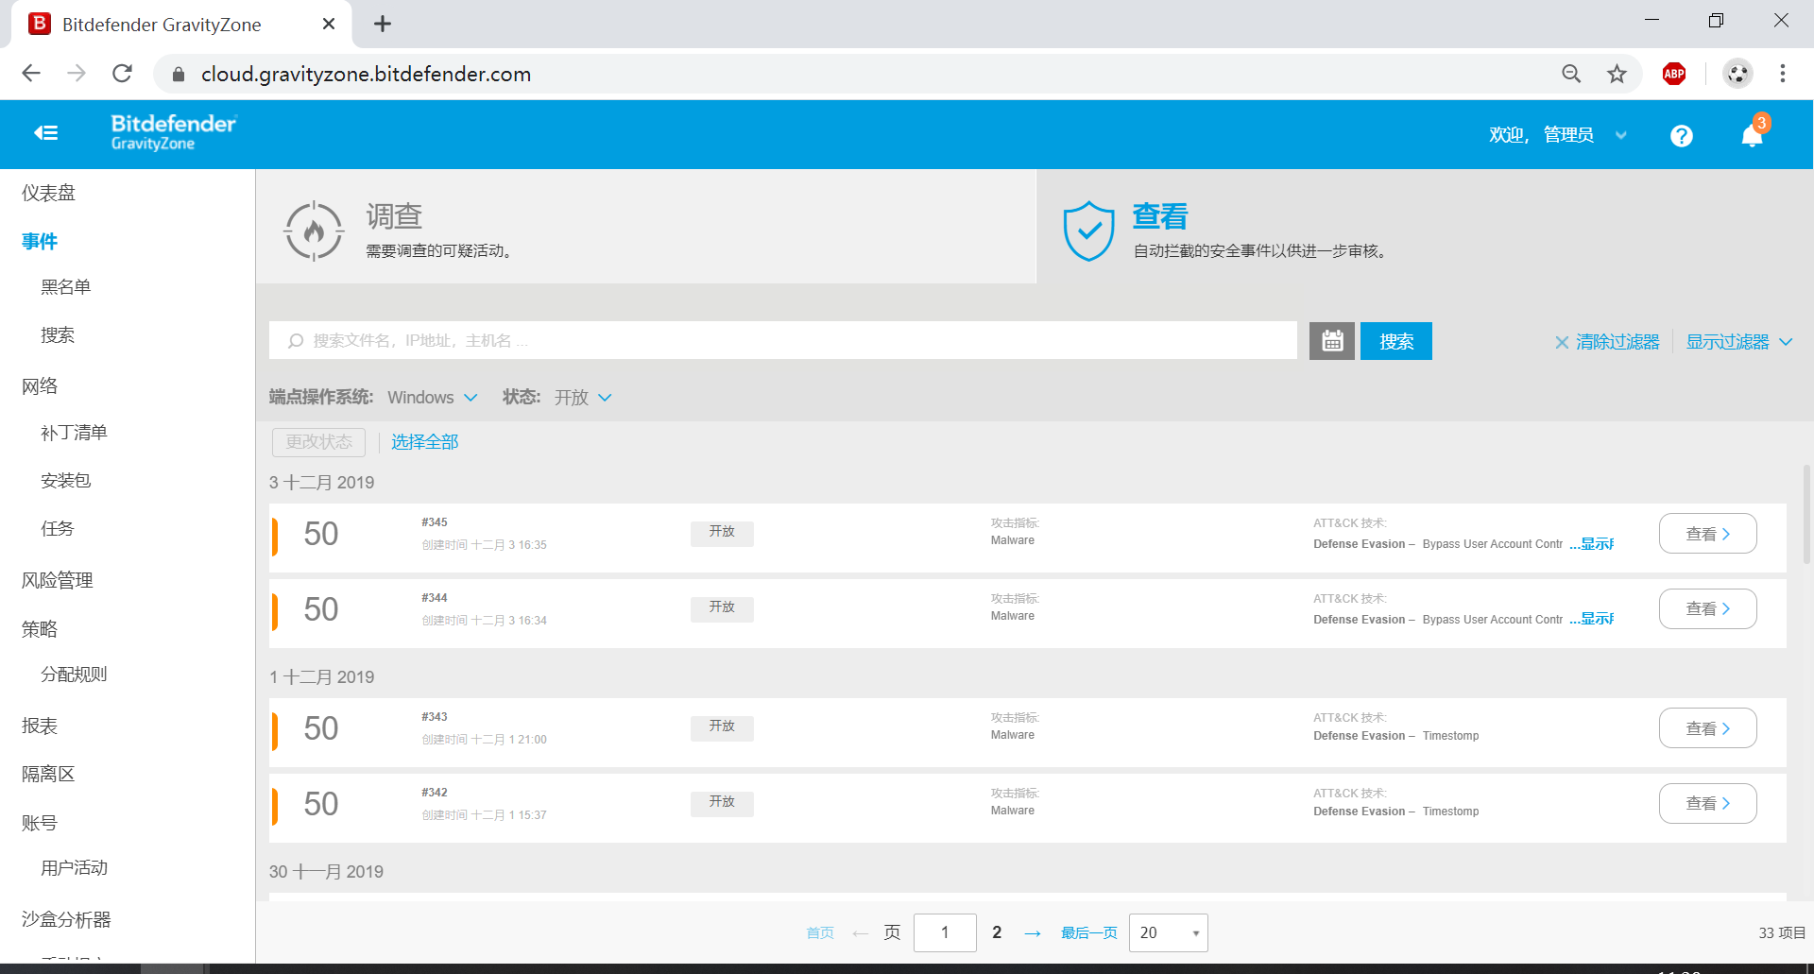
Task: Close the Bitdefender GravityZone tab
Action: (x=329, y=24)
